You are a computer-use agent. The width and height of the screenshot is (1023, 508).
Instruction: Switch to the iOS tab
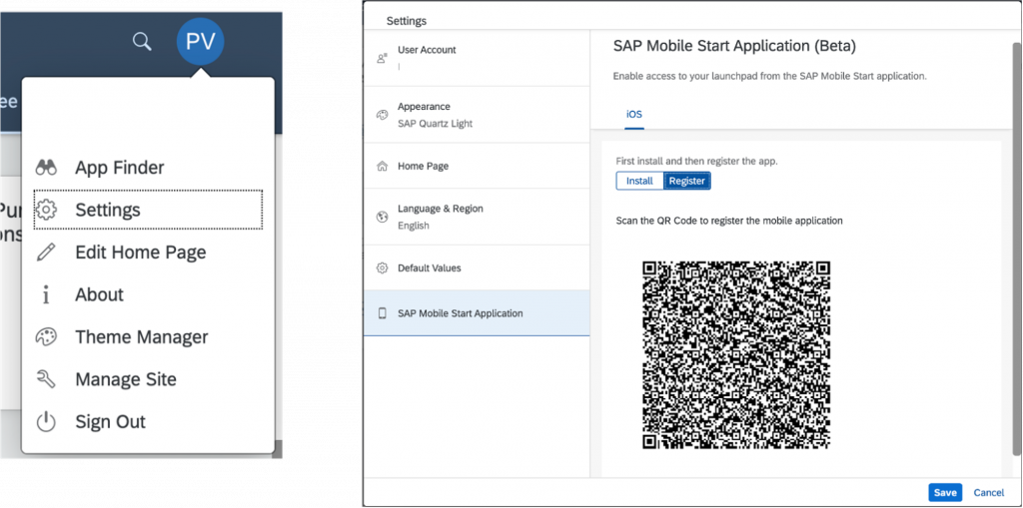point(634,114)
